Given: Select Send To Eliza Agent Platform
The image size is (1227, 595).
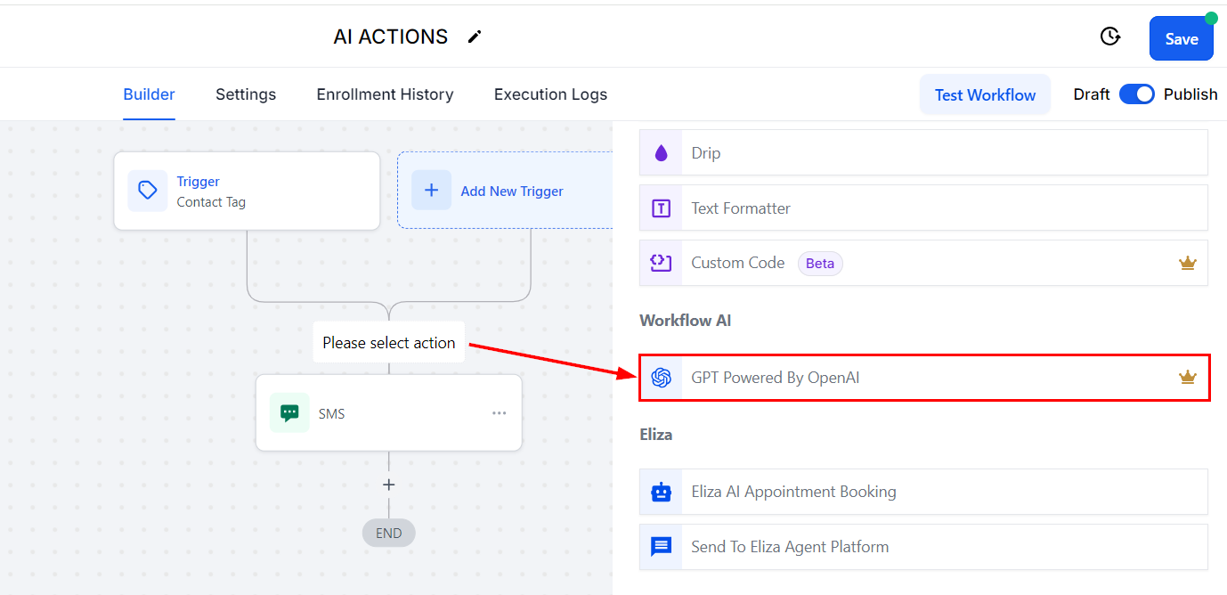Looking at the screenshot, I should click(x=923, y=547).
